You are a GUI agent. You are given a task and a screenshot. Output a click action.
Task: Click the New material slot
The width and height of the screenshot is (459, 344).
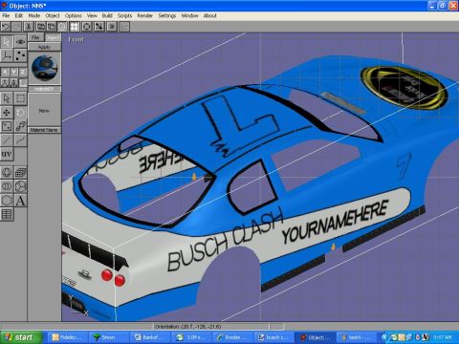[44, 111]
